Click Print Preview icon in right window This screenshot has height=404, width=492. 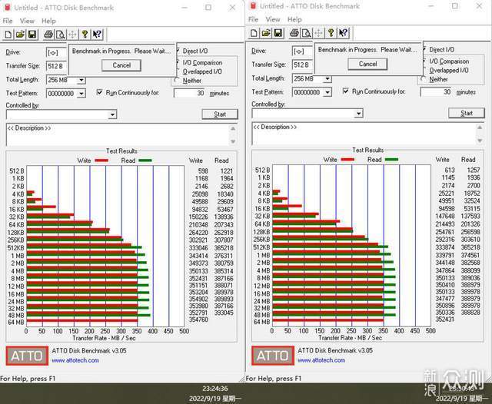point(306,33)
